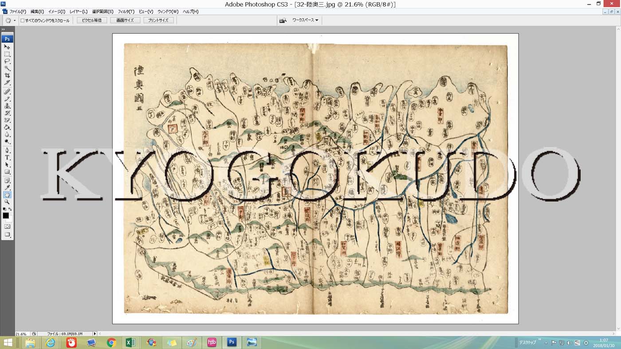Image resolution: width=621 pixels, height=349 pixels.
Task: Select the Eraser tool
Action: [7, 120]
